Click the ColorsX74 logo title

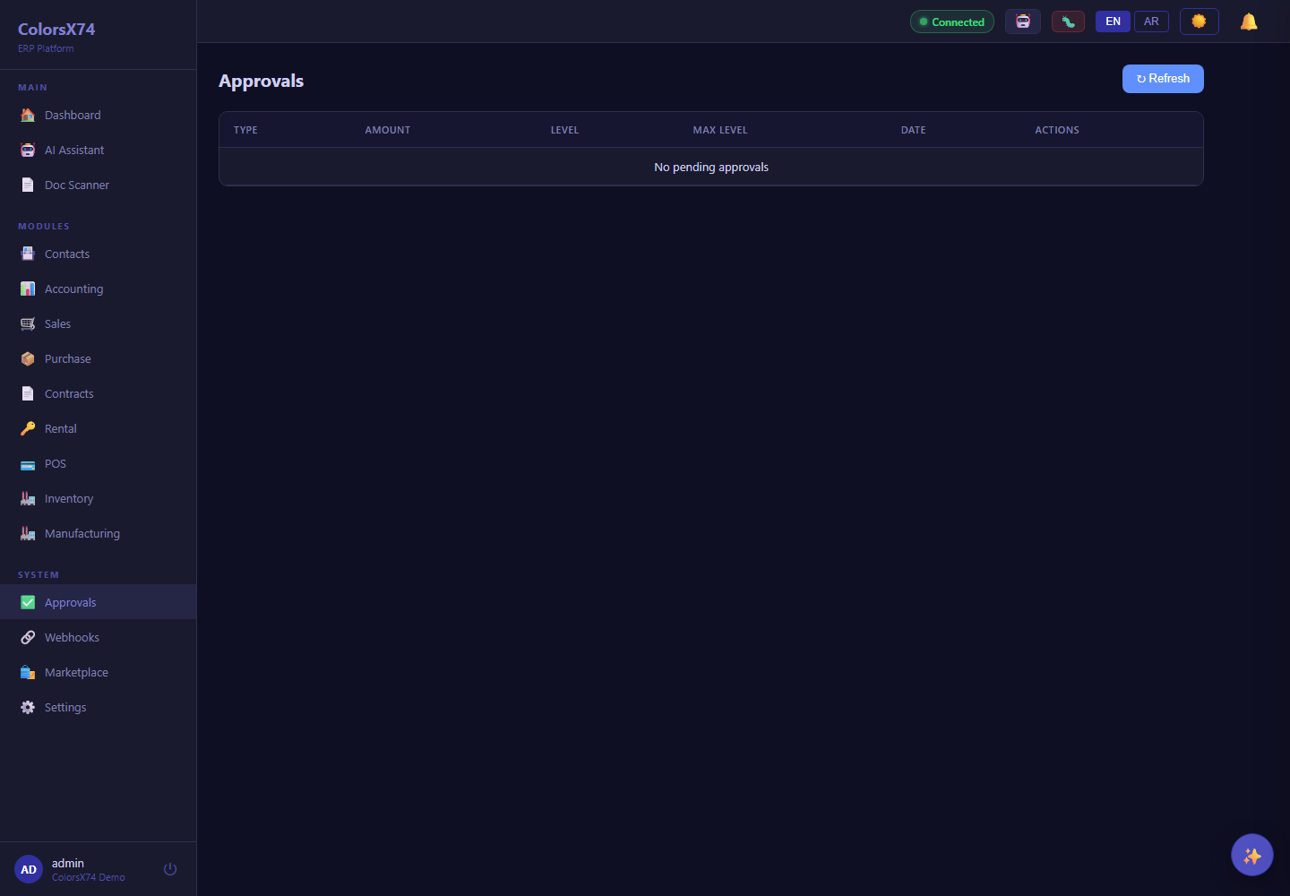coord(56,29)
